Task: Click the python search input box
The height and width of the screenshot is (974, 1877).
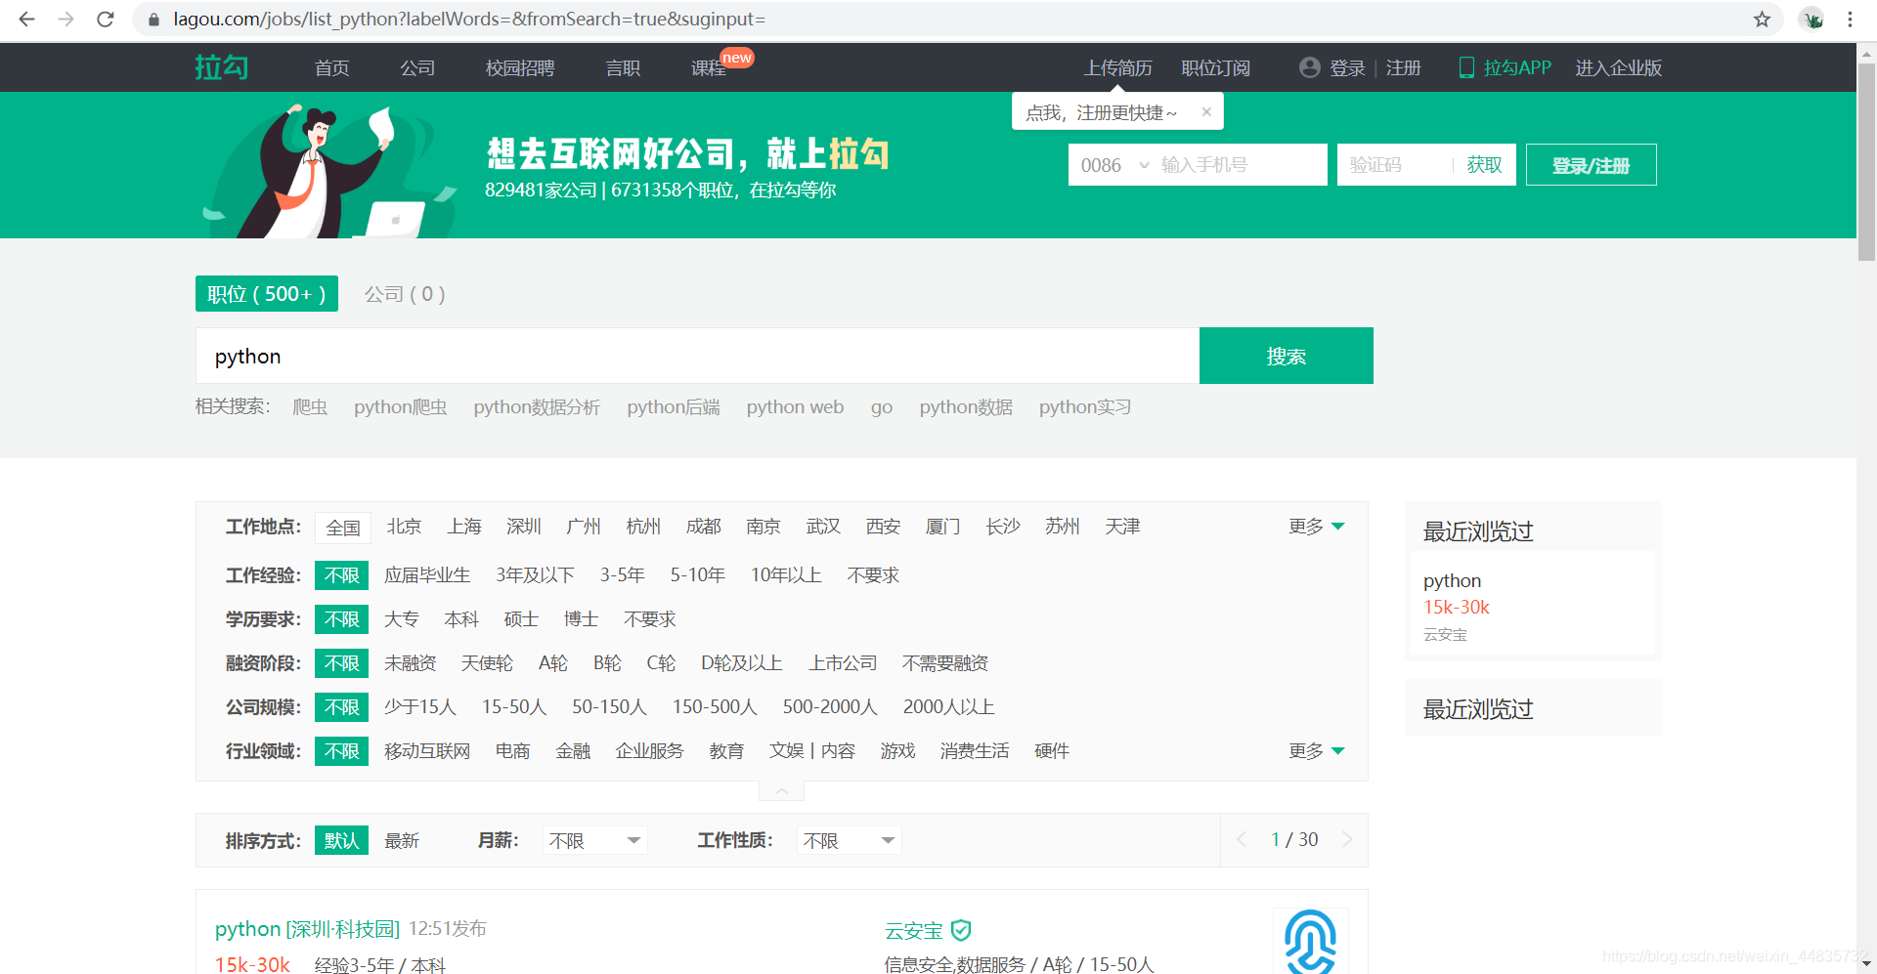Action: 697,356
